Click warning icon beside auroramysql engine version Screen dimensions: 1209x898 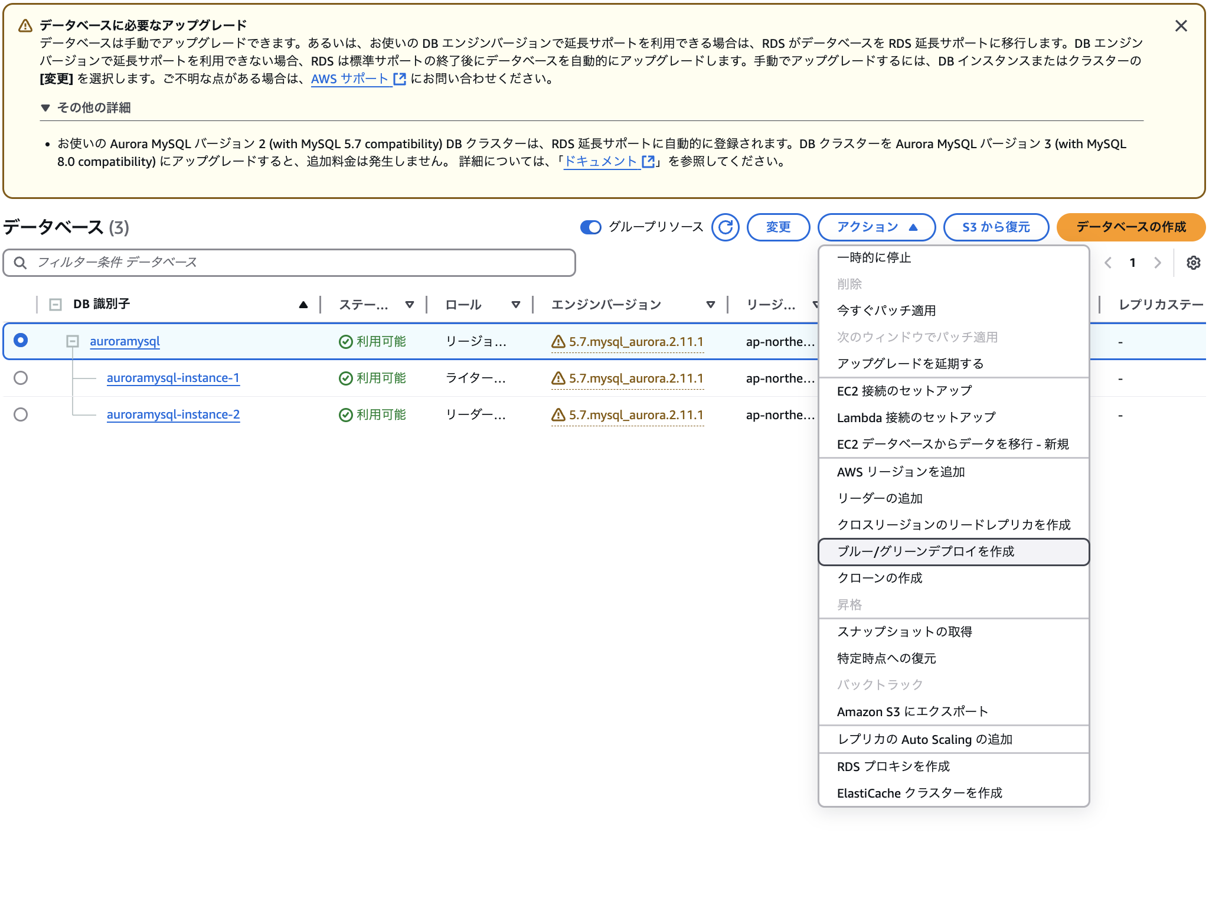pyautogui.click(x=558, y=342)
